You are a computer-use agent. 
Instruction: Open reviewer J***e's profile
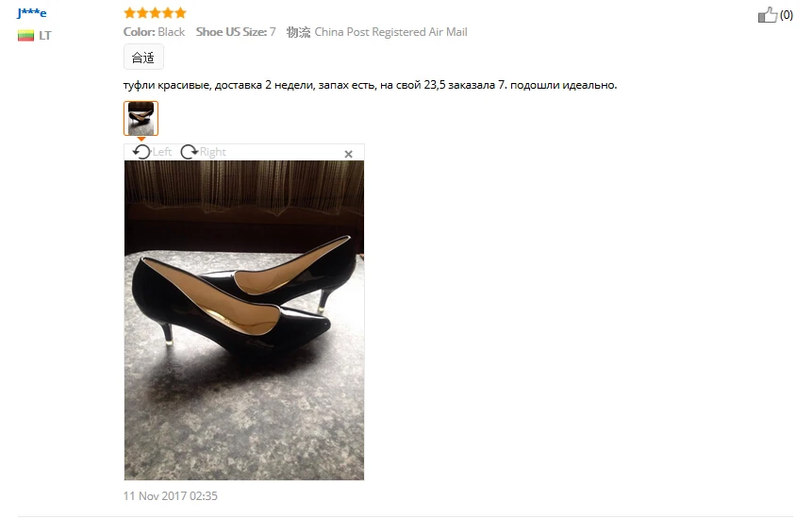(x=31, y=13)
